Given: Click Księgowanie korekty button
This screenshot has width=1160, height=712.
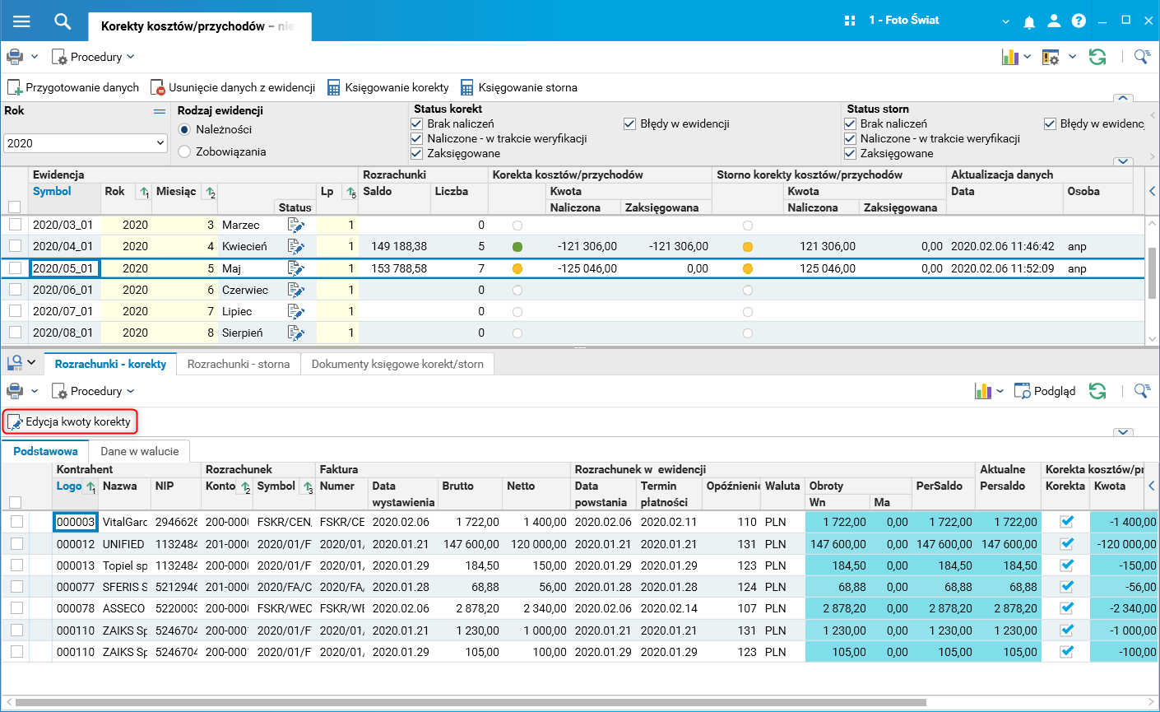Looking at the screenshot, I should click(x=388, y=87).
